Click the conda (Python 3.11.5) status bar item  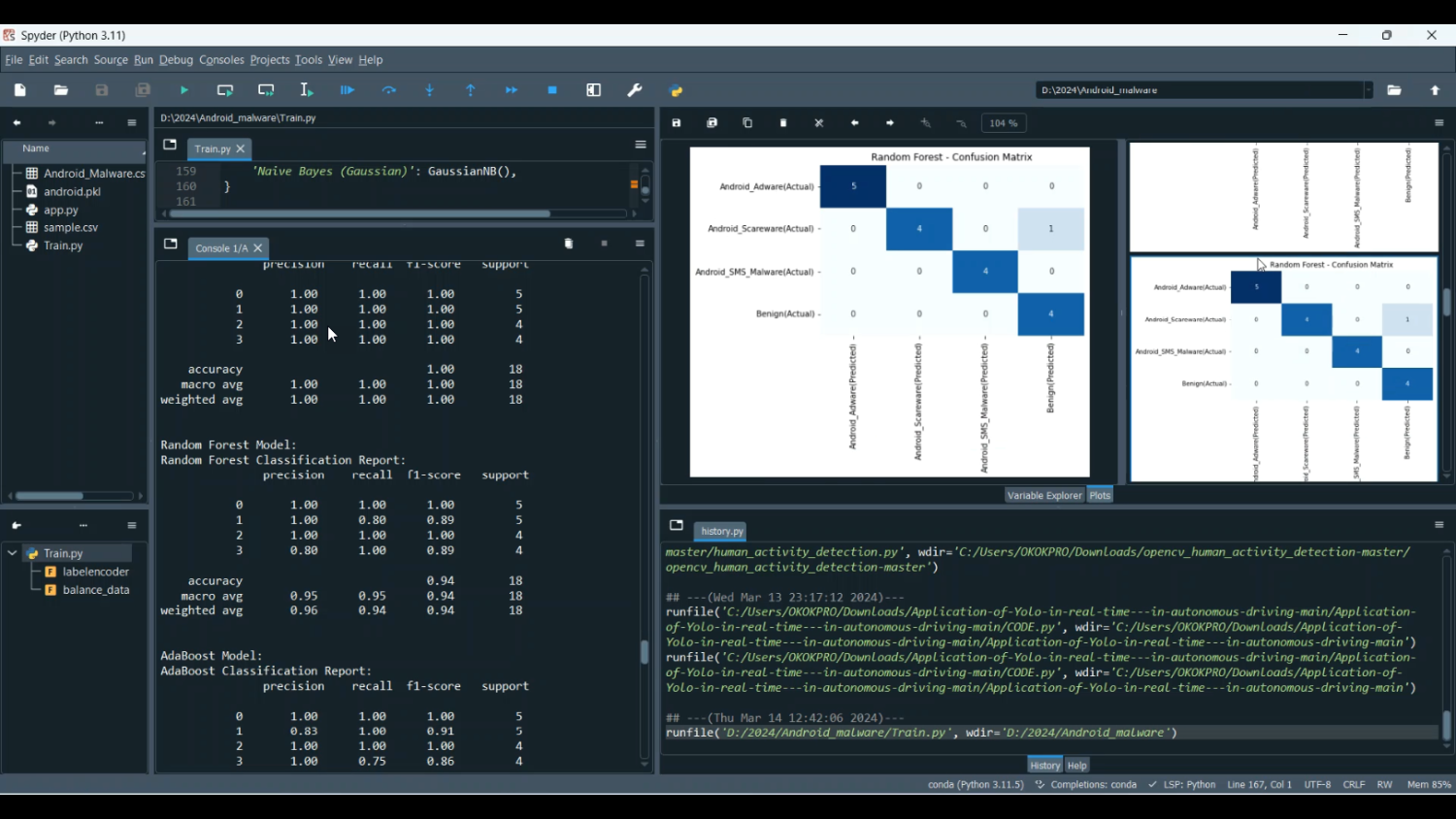click(975, 785)
